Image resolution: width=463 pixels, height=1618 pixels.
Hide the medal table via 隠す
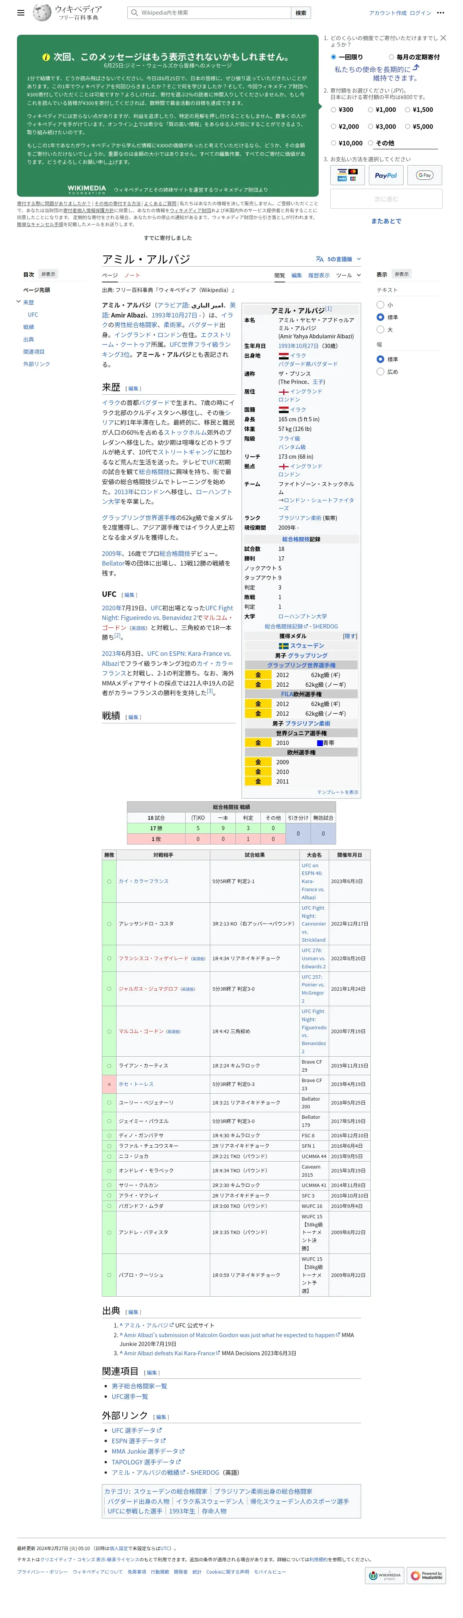pyautogui.click(x=349, y=636)
